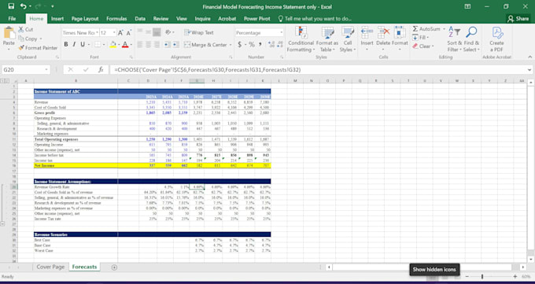535x284 pixels.
Task: Switch to the Cover Page sheet
Action: click(50, 267)
